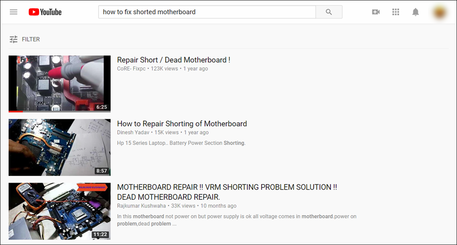The image size is (457, 245).
Task: Open 'Repair Short / Dead Motherboard !' video title
Action: coord(174,60)
